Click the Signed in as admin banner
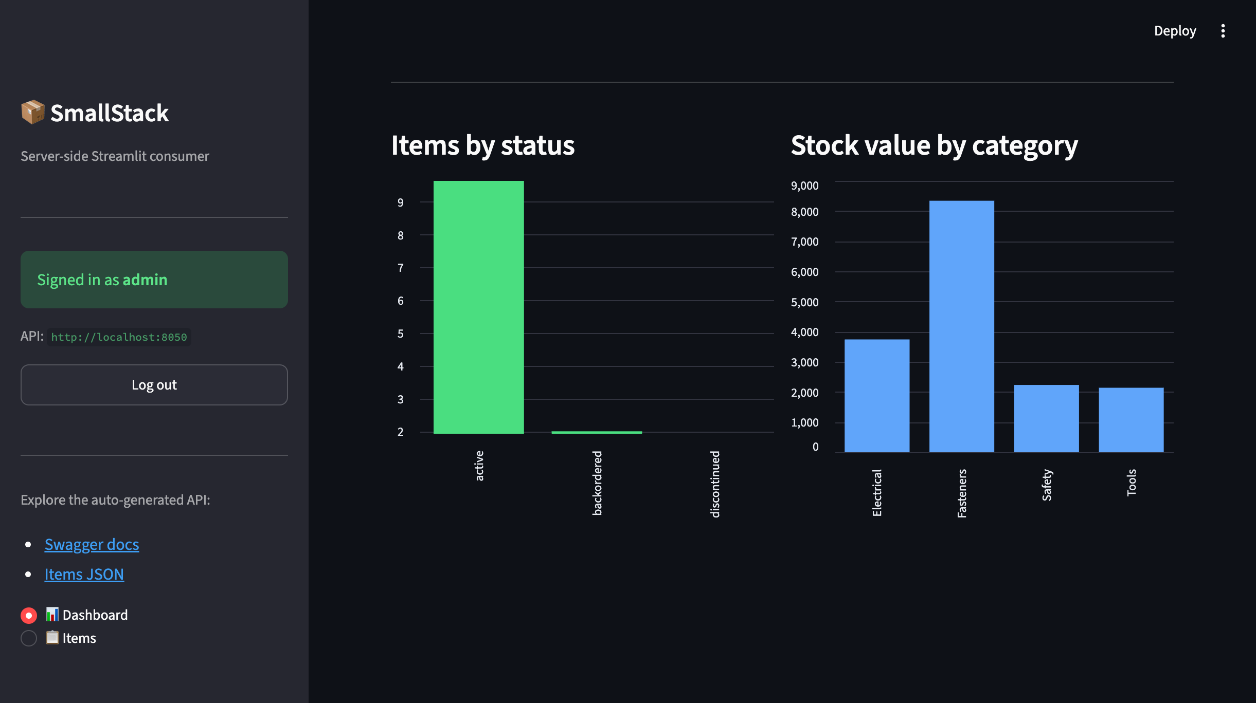 pos(154,280)
